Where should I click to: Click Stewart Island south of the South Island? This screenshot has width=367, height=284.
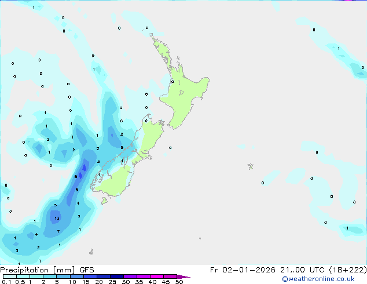pyautogui.click(x=104, y=201)
